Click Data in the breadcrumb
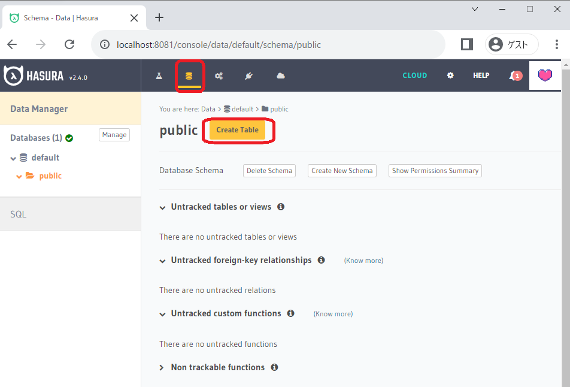Image resolution: width=570 pixels, height=387 pixels. (x=208, y=109)
